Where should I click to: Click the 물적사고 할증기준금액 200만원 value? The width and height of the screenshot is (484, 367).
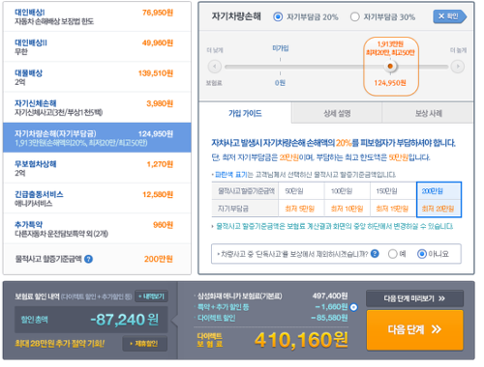(158, 259)
